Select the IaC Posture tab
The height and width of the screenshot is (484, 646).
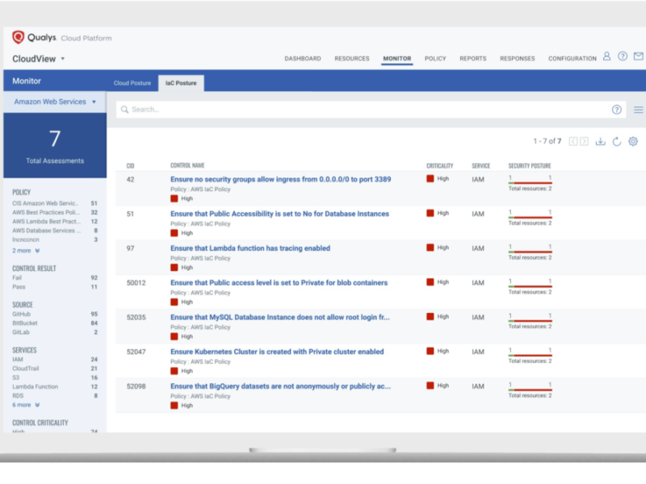click(181, 83)
